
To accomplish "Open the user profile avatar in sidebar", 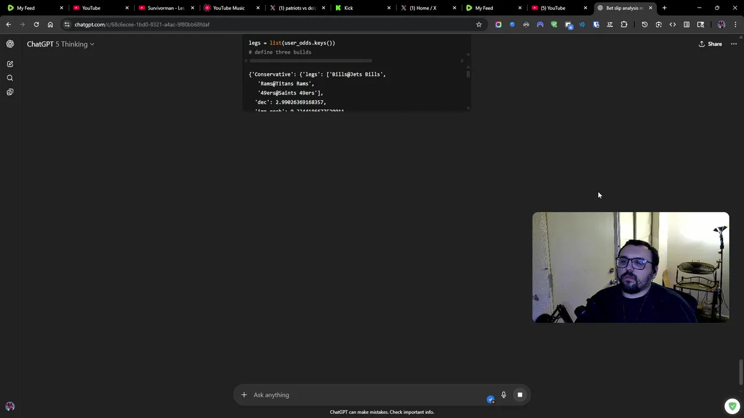I will (10, 406).
